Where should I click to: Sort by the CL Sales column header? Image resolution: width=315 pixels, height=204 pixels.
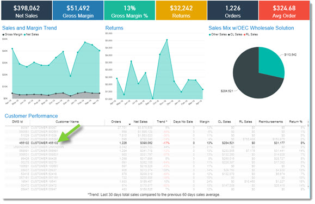coord(224,122)
